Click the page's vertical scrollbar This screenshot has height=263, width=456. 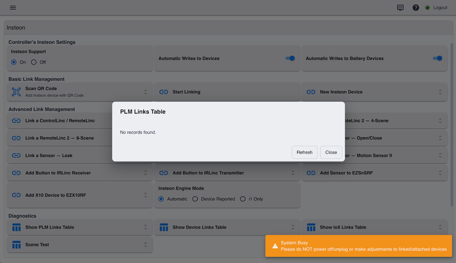(x=451, y=125)
